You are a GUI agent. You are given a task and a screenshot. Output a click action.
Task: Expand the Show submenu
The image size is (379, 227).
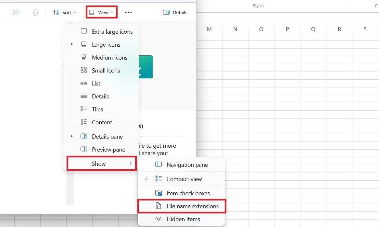pyautogui.click(x=102, y=164)
